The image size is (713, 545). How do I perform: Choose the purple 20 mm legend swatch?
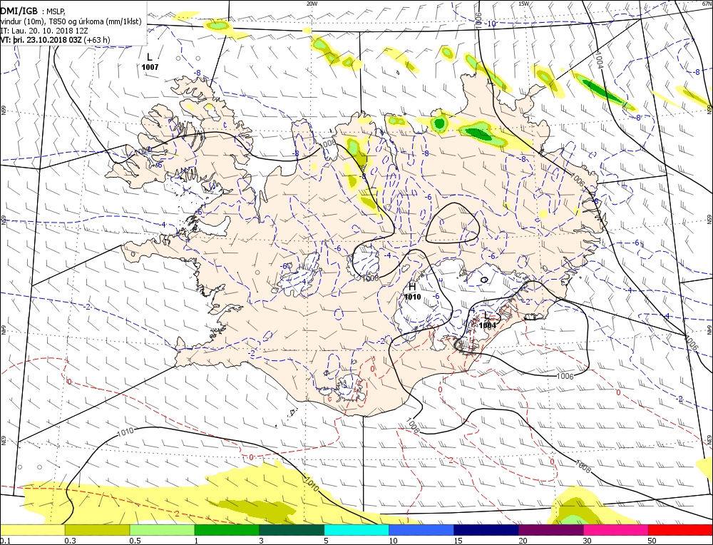[x=551, y=530]
